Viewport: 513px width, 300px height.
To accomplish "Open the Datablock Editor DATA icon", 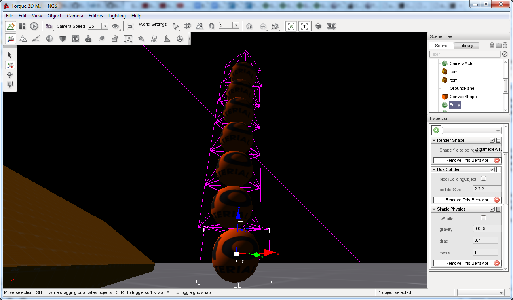I will coord(76,38).
